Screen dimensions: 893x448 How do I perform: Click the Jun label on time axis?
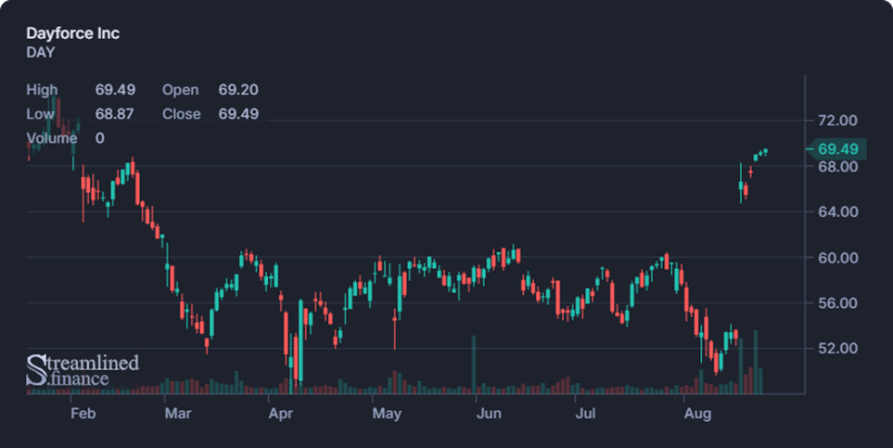pos(489,414)
